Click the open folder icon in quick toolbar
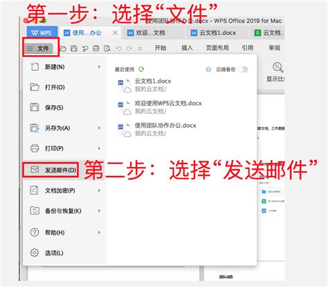328x287 pixels. (x=63, y=48)
